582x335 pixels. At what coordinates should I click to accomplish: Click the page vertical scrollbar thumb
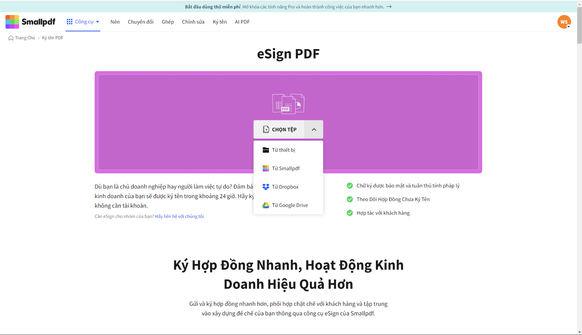coord(579,26)
